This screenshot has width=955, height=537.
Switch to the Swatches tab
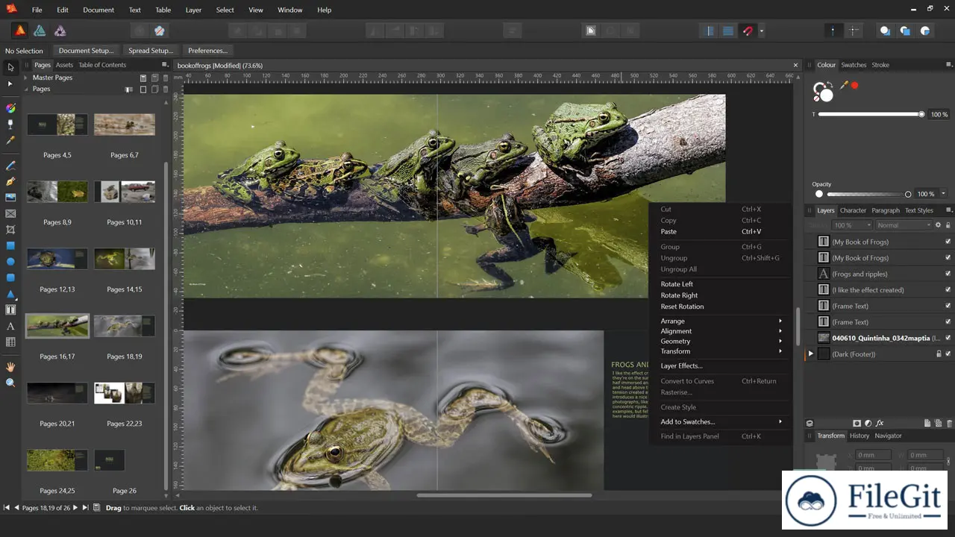tap(854, 65)
